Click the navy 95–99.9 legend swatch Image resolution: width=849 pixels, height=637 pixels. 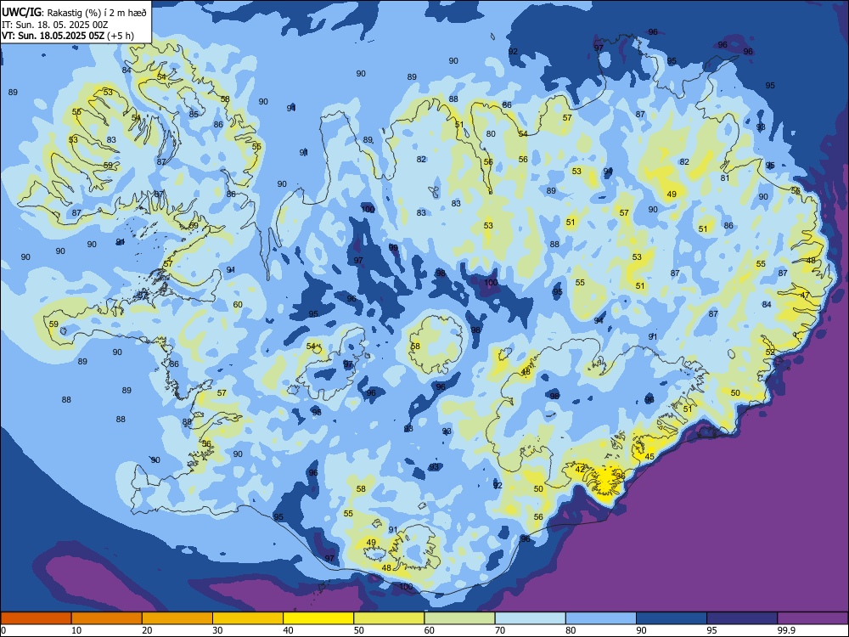(x=742, y=618)
